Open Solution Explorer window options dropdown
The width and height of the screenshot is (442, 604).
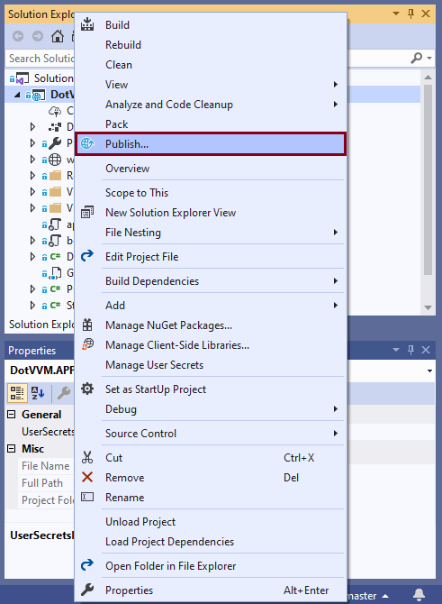(x=396, y=14)
